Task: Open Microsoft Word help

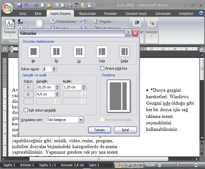Action: [201, 13]
